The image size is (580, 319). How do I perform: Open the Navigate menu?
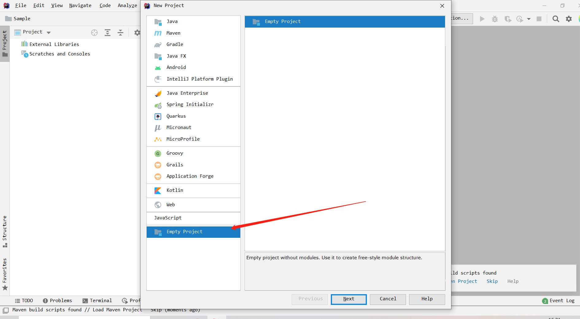[x=80, y=6]
